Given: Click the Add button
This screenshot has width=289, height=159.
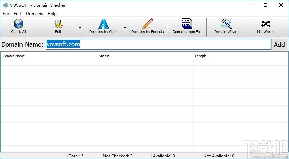Looking at the screenshot, I should point(279,44).
